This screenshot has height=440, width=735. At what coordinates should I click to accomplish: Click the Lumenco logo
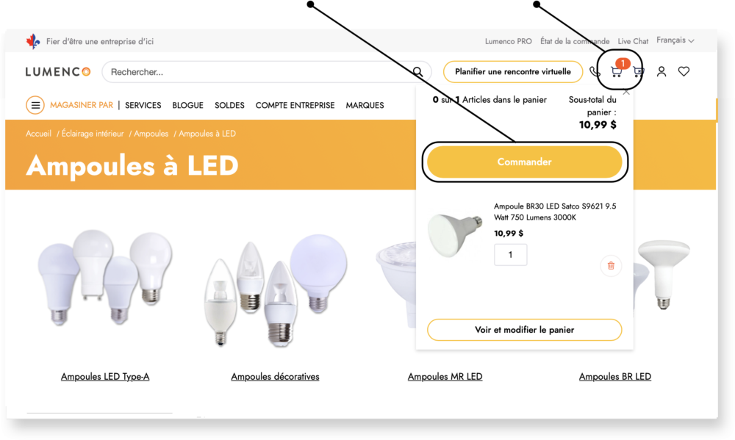coord(58,72)
